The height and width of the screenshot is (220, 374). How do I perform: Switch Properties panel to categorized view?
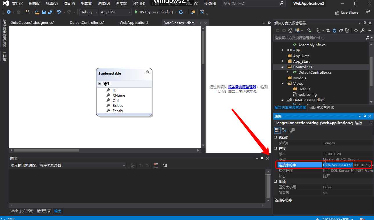point(277,131)
